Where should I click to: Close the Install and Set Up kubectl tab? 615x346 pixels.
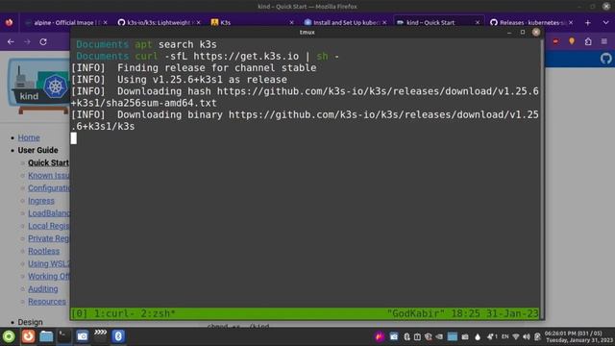[384, 23]
